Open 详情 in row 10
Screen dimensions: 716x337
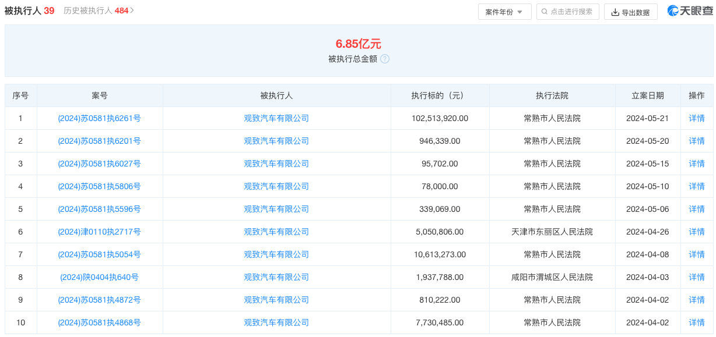point(697,322)
